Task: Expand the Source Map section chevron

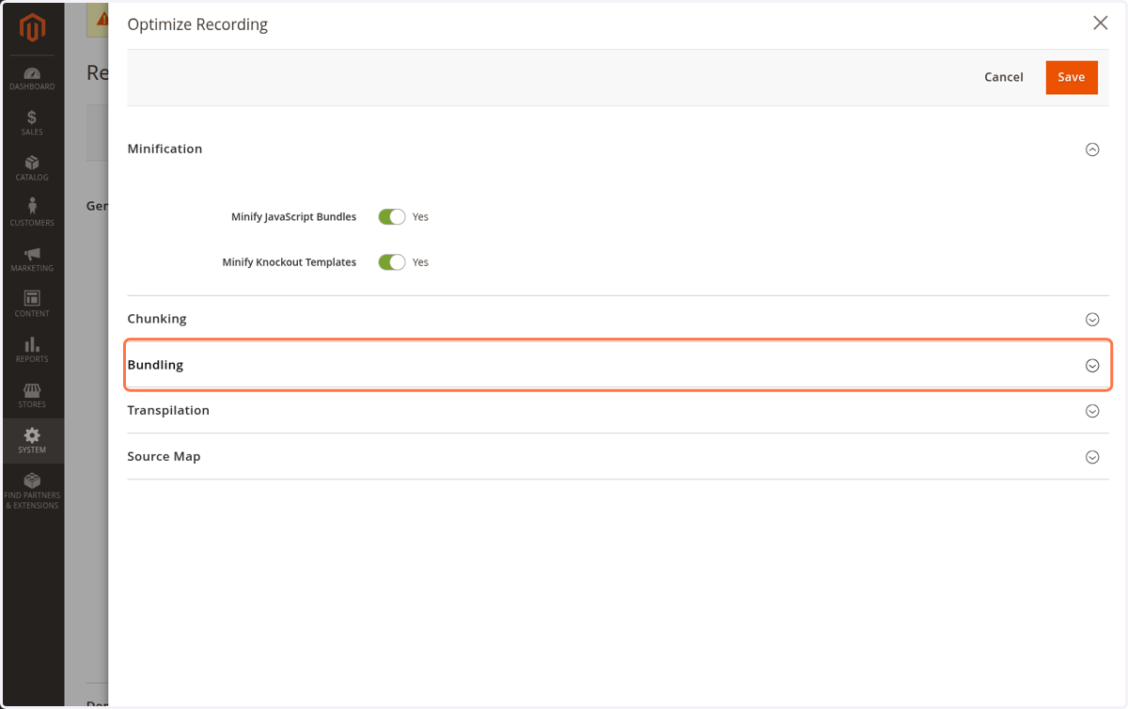Action: tap(1092, 457)
